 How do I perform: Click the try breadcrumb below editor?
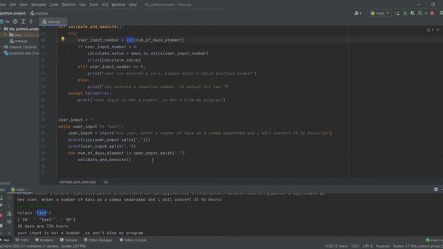pos(105,182)
